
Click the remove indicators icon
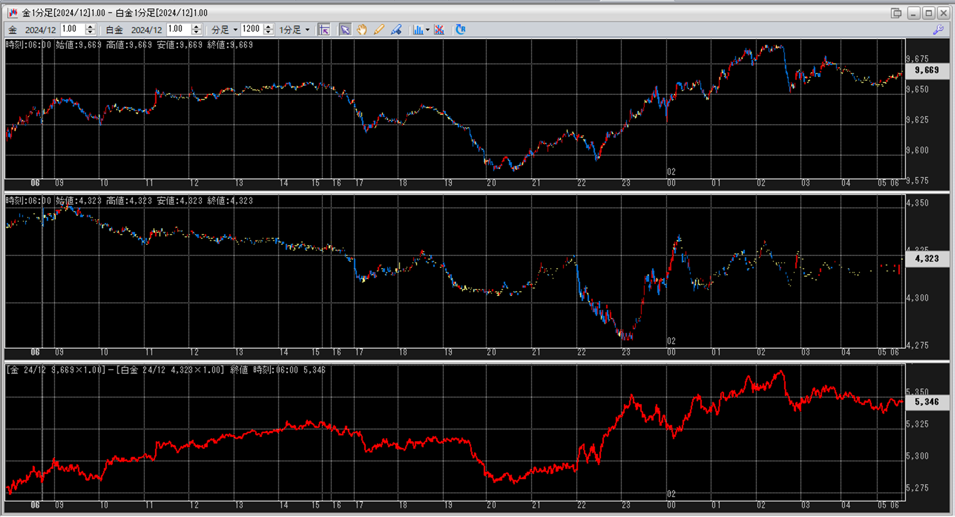439,30
